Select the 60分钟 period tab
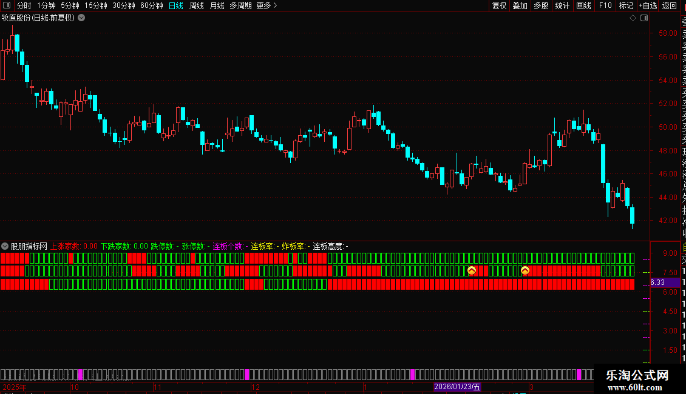686x394 pixels. (152, 5)
